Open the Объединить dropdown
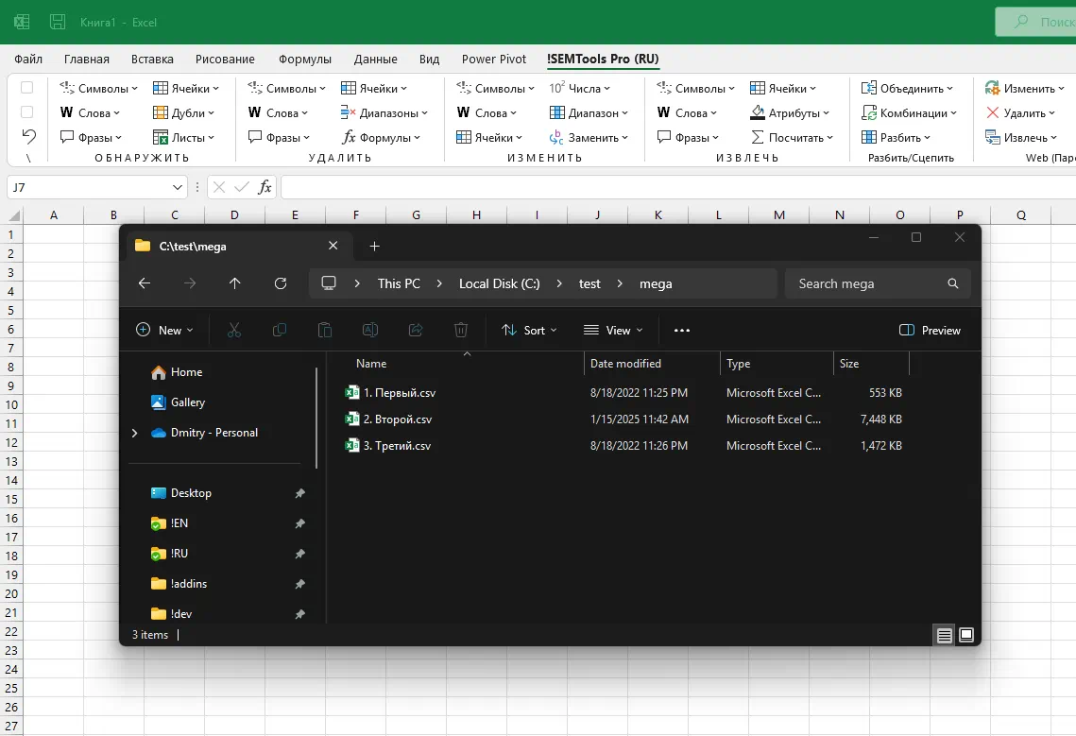Image resolution: width=1076 pixels, height=736 pixels. 907,88
